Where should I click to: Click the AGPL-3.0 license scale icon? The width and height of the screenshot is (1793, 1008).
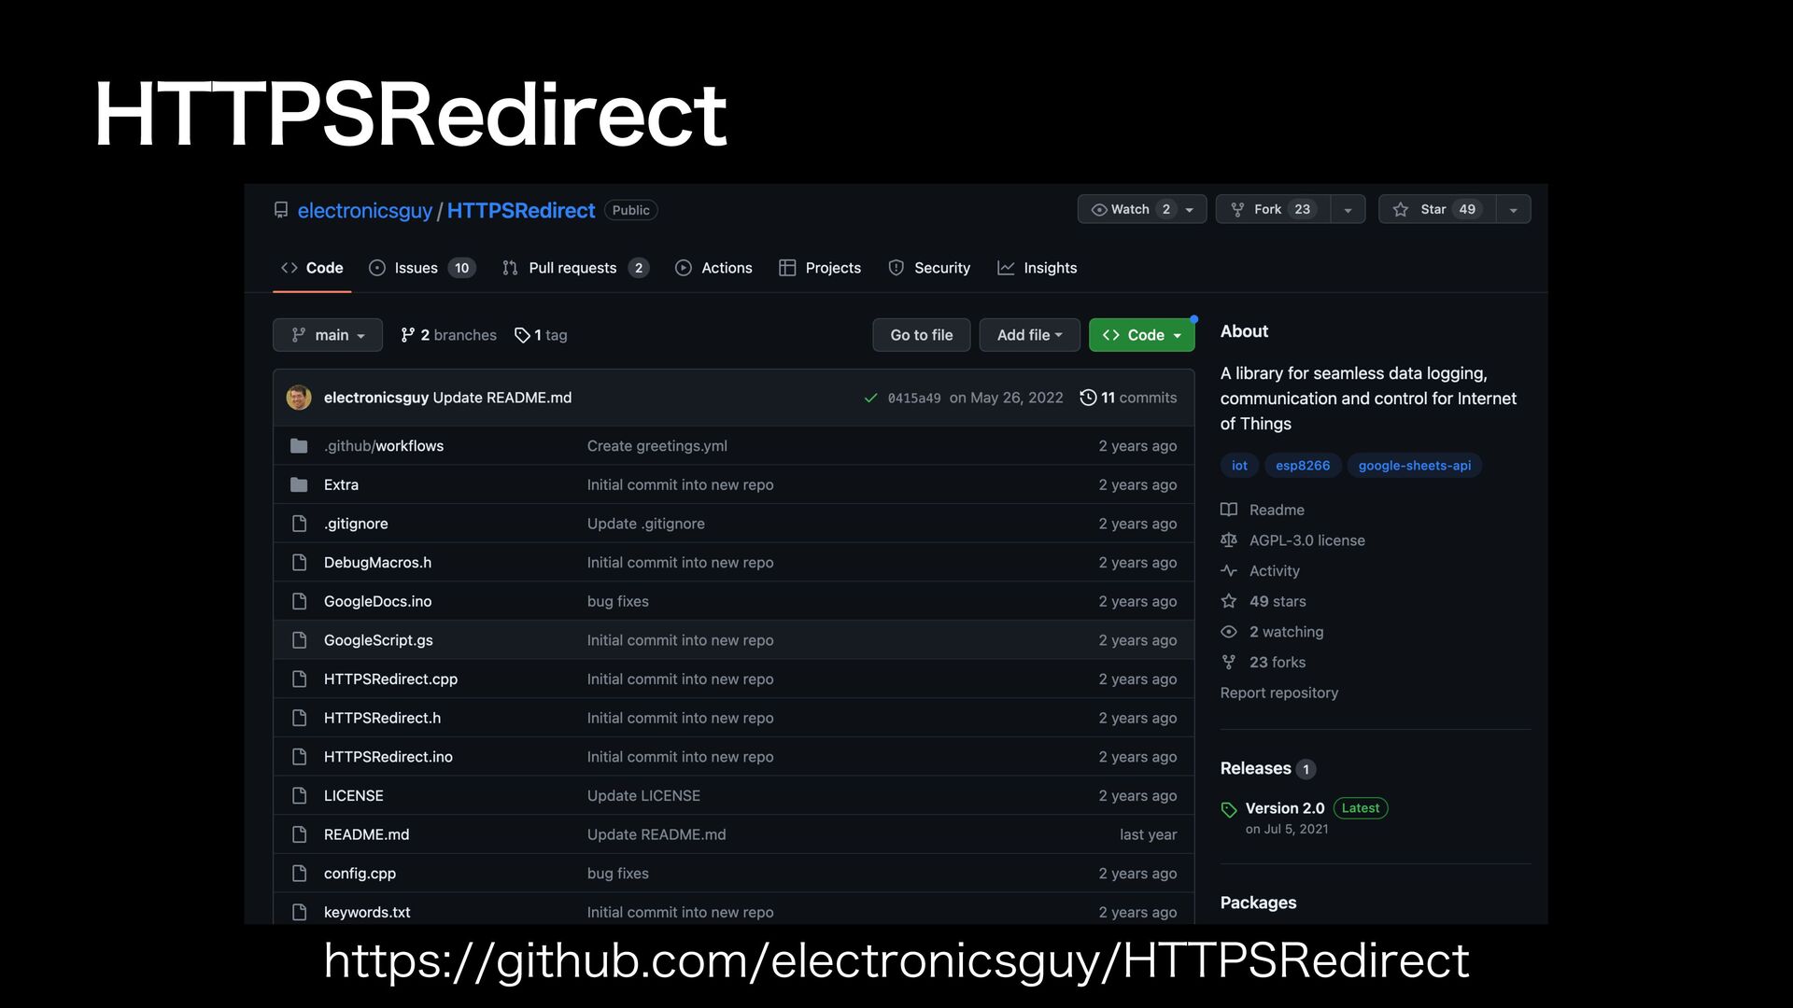[1229, 540]
